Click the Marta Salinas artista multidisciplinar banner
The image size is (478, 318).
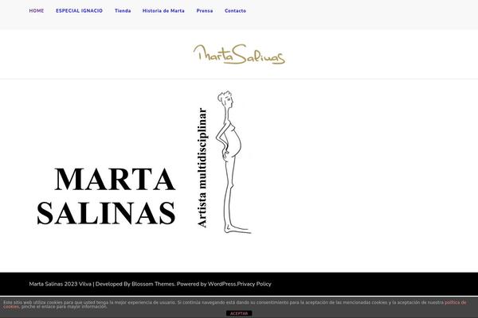click(x=143, y=162)
